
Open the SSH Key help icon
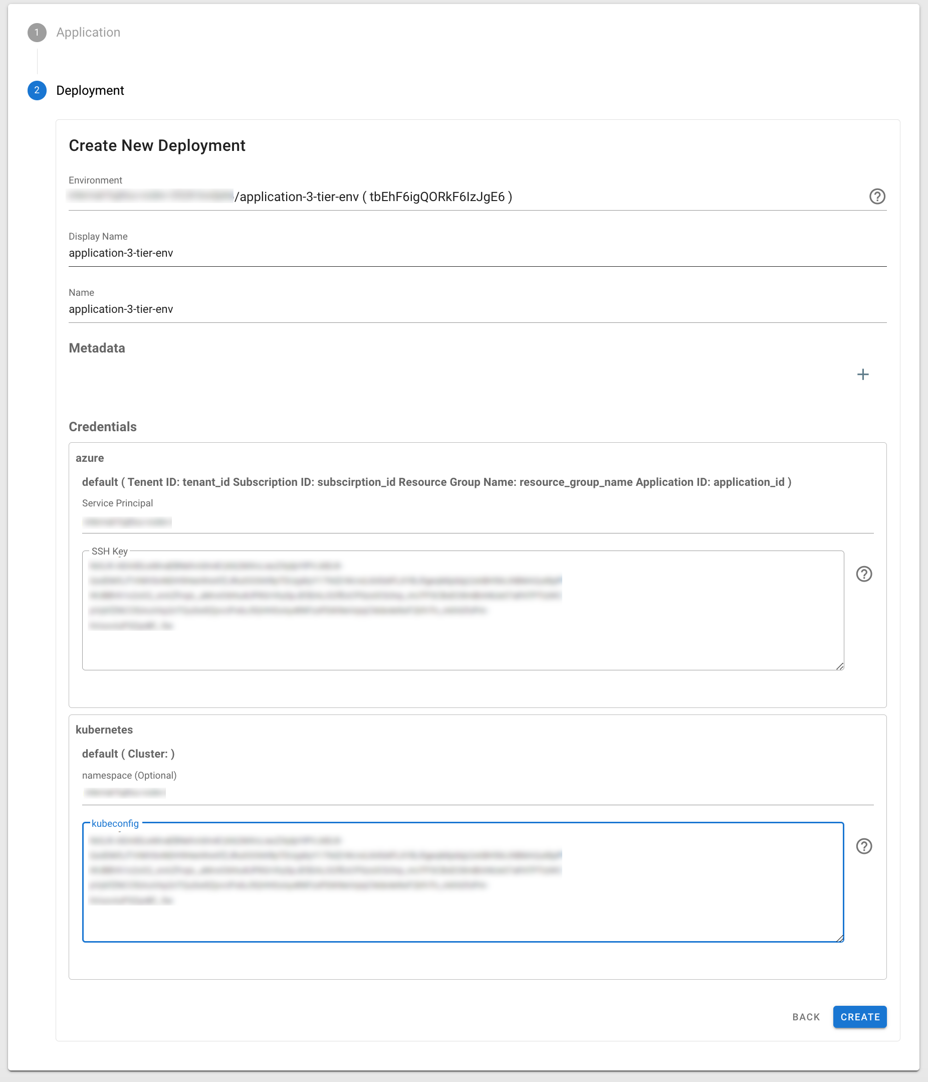point(864,574)
